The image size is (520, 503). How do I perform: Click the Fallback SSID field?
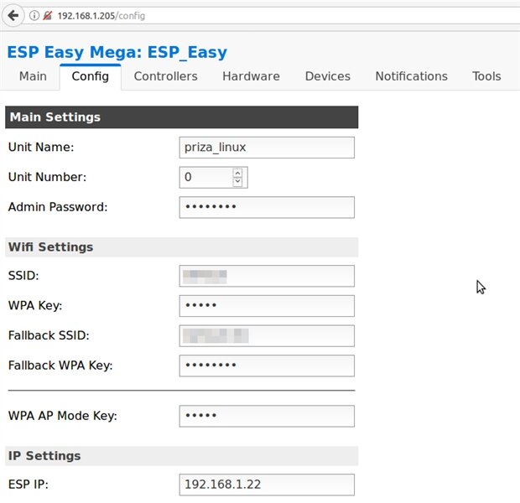click(x=267, y=335)
